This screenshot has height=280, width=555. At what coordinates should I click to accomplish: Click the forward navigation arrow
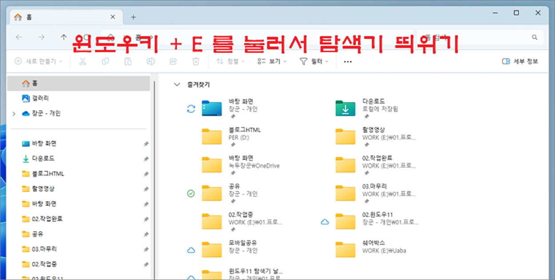[41, 37]
